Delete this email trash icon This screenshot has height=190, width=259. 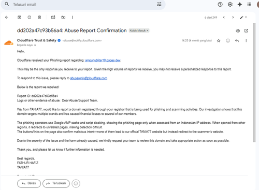[39, 17]
